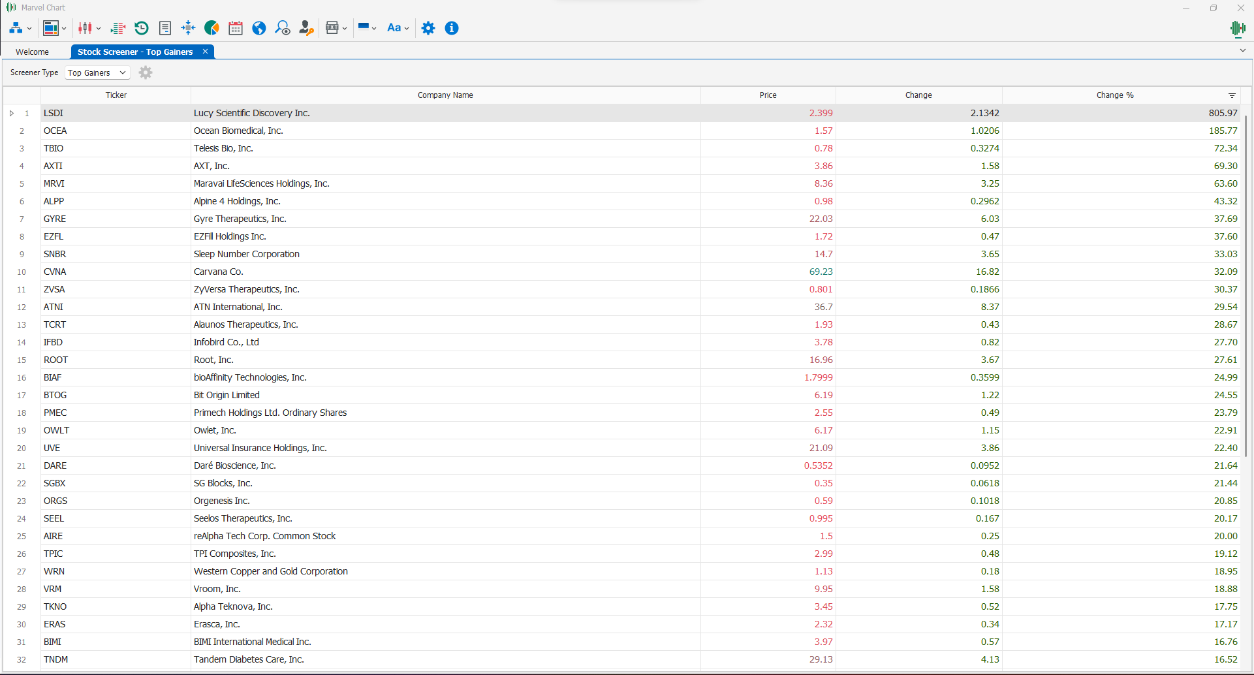
Task: Open the blue settings gear
Action: click(428, 28)
